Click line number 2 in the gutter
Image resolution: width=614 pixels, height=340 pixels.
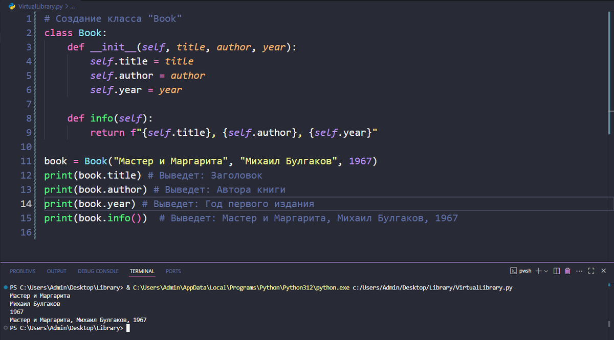click(x=29, y=33)
